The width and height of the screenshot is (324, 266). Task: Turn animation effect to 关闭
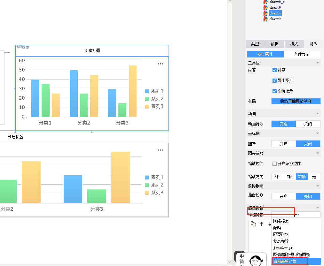click(x=308, y=124)
